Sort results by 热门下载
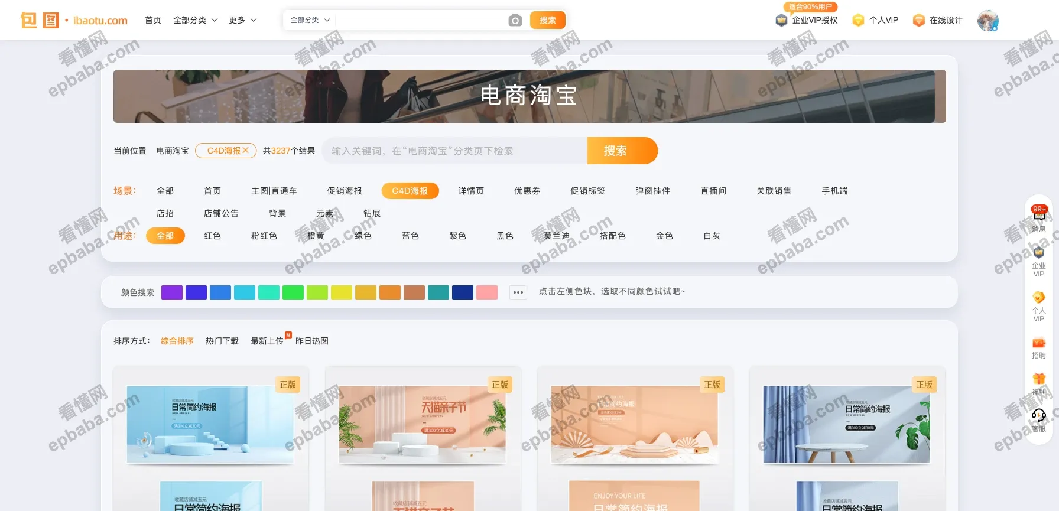 click(222, 341)
